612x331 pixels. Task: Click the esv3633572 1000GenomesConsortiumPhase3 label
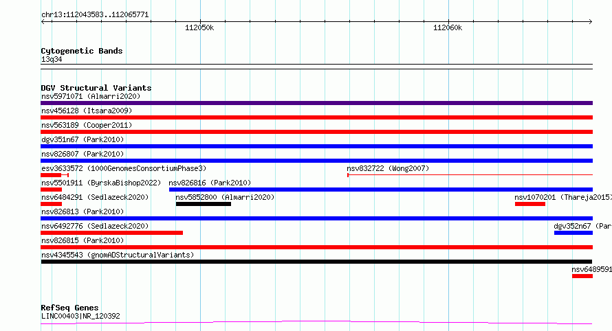pyautogui.click(x=124, y=168)
